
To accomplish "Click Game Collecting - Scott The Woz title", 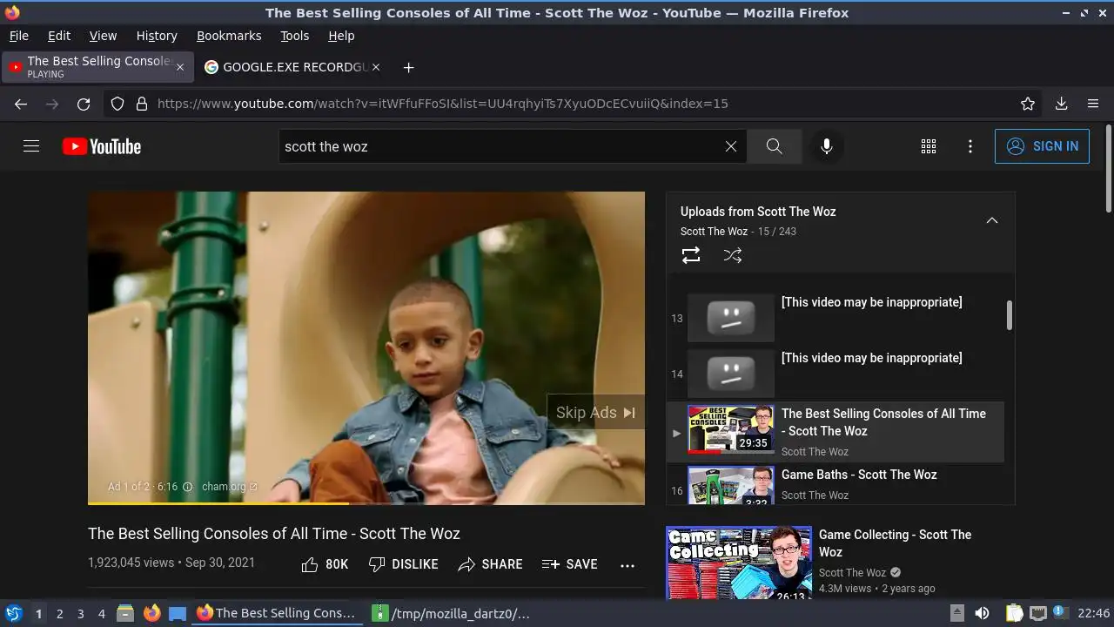I will (x=895, y=543).
